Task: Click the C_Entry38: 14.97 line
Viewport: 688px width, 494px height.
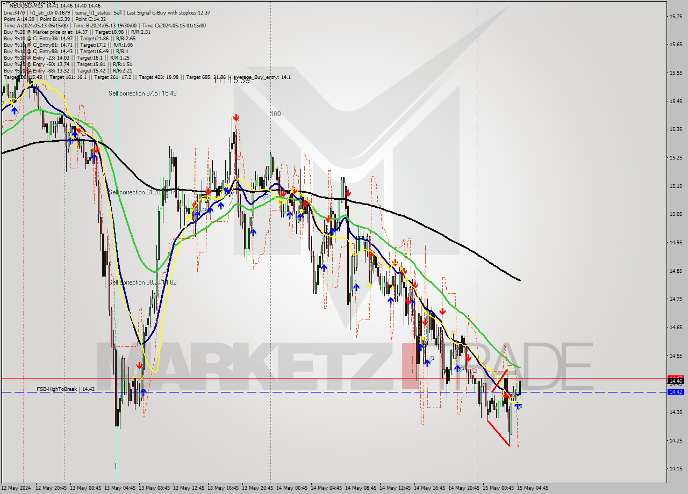Action: click(x=69, y=38)
